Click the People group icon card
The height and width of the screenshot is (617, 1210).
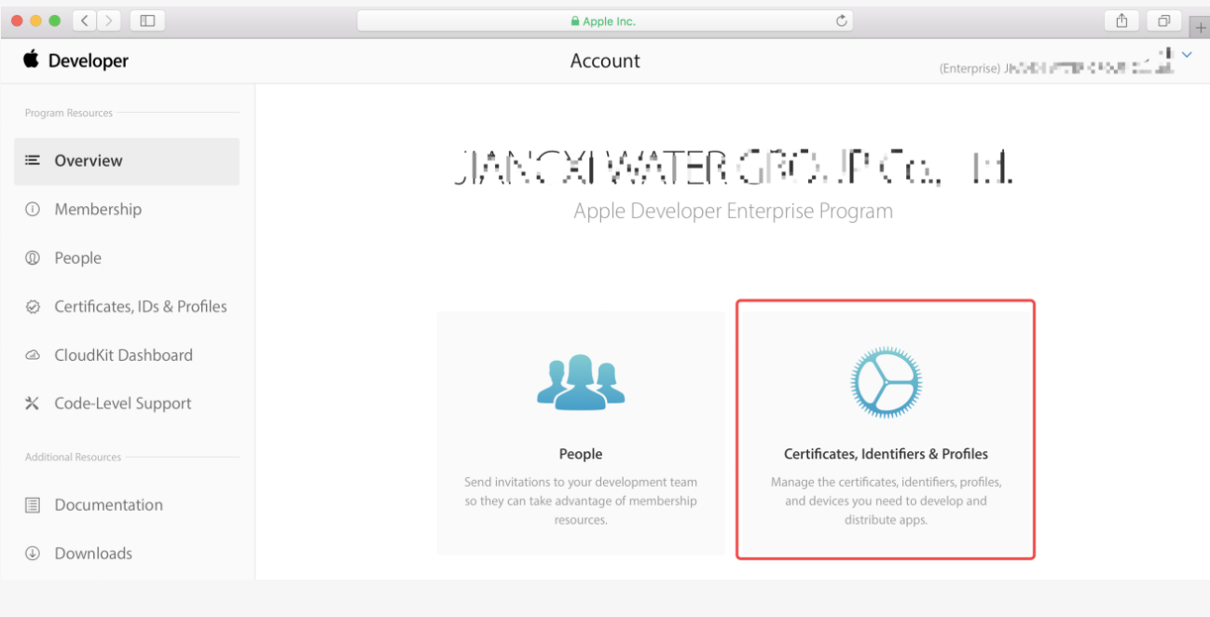click(x=581, y=382)
